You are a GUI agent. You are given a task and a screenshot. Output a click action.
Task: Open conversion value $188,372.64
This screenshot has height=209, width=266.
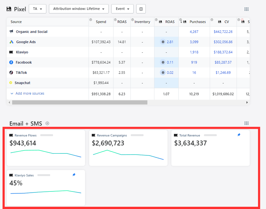(x=223, y=52)
